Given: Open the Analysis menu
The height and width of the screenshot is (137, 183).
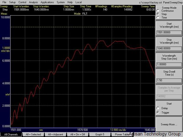Looking at the screenshot, I should pyautogui.click(x=33, y=2).
